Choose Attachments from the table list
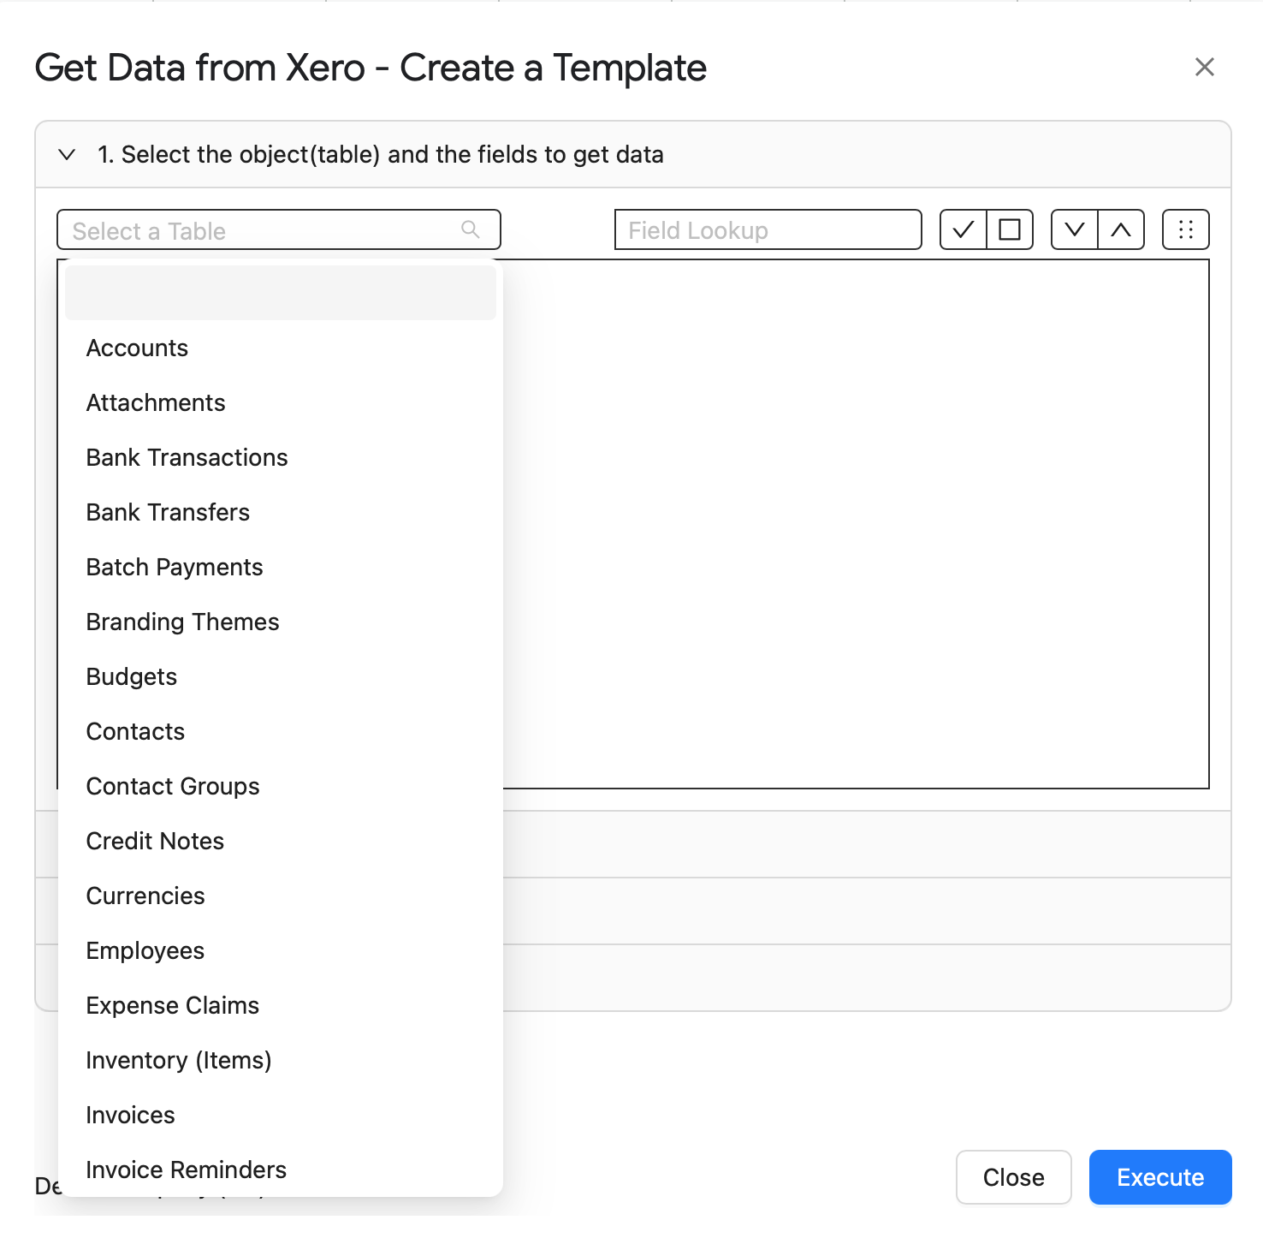This screenshot has height=1250, width=1263. 281,402
